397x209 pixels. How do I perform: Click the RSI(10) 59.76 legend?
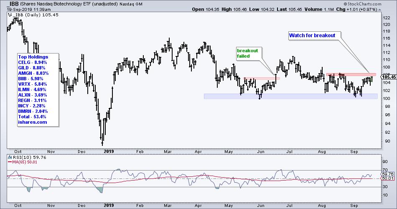click(29, 157)
